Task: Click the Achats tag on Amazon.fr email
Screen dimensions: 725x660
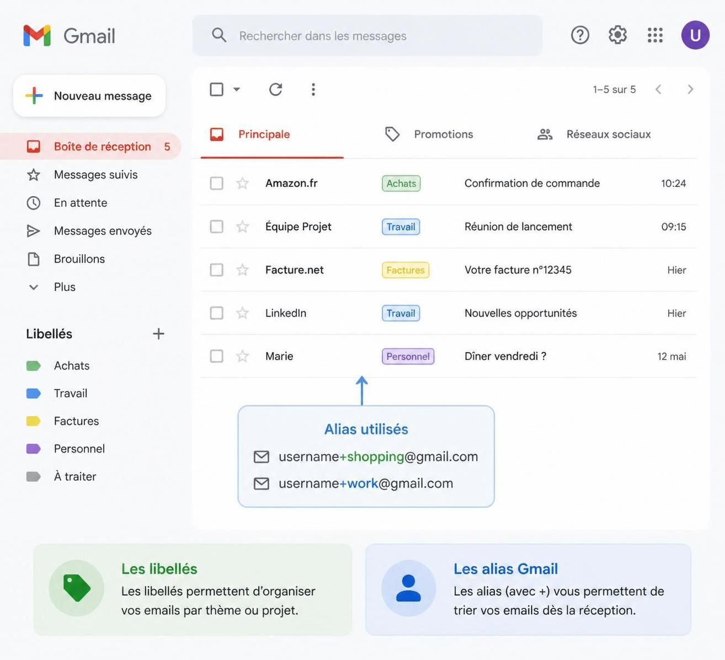Action: (401, 183)
